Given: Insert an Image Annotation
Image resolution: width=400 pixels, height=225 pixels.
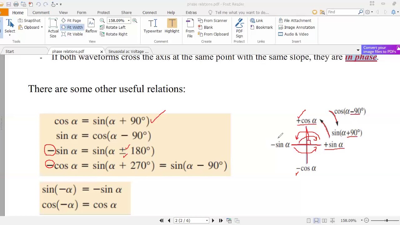Looking at the screenshot, I should click(x=296, y=27).
